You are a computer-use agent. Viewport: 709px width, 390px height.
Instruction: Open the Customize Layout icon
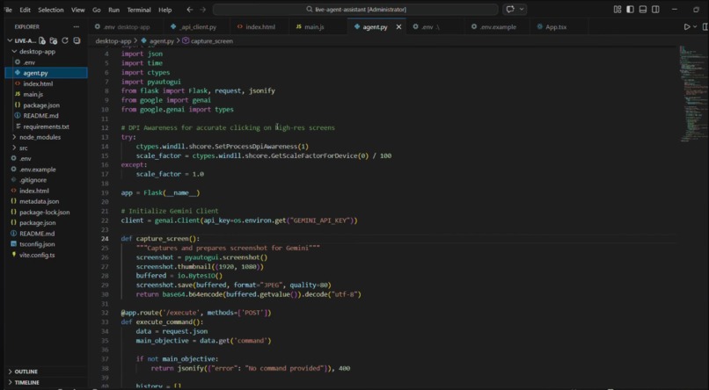click(x=618, y=10)
